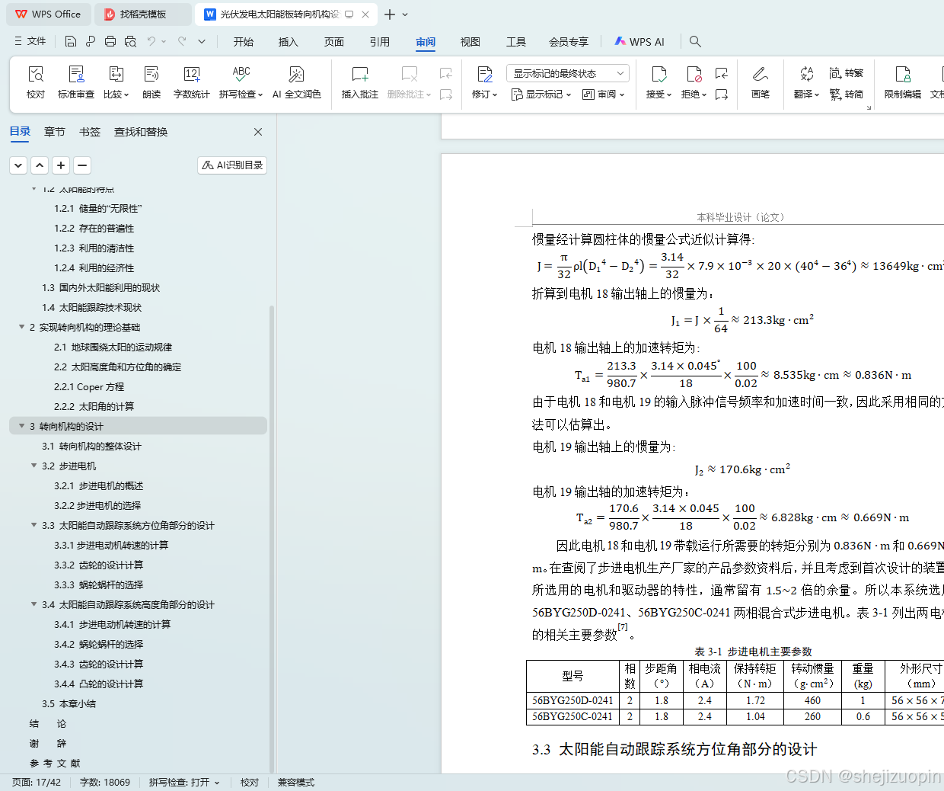This screenshot has height=791, width=944.
Task: Go to 3.2.2 步进电机的选择 heading
Action: tap(97, 505)
